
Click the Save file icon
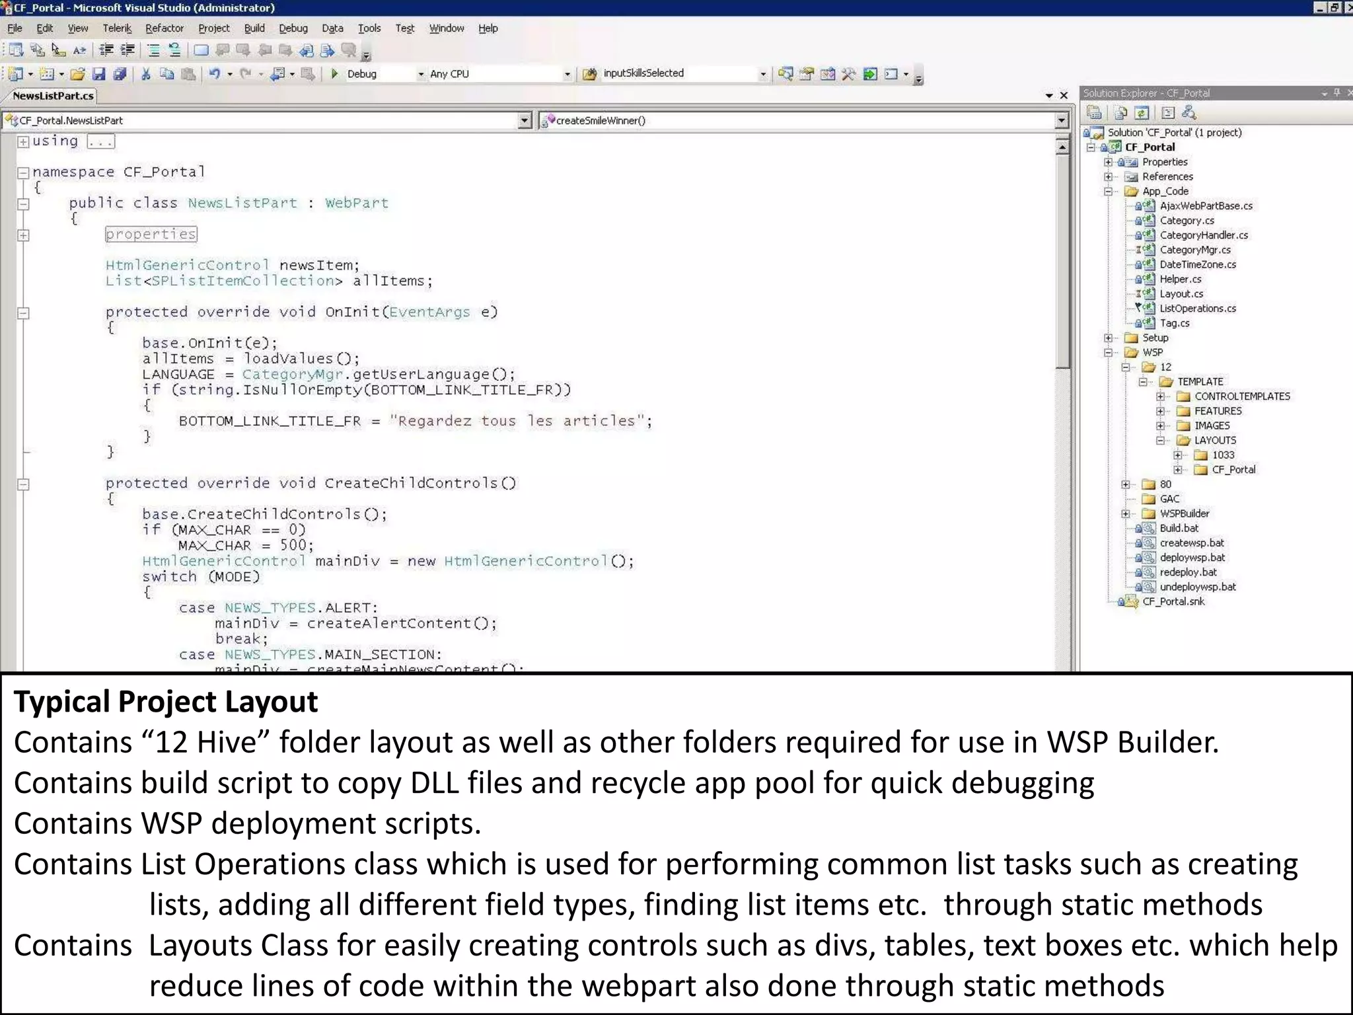(99, 74)
